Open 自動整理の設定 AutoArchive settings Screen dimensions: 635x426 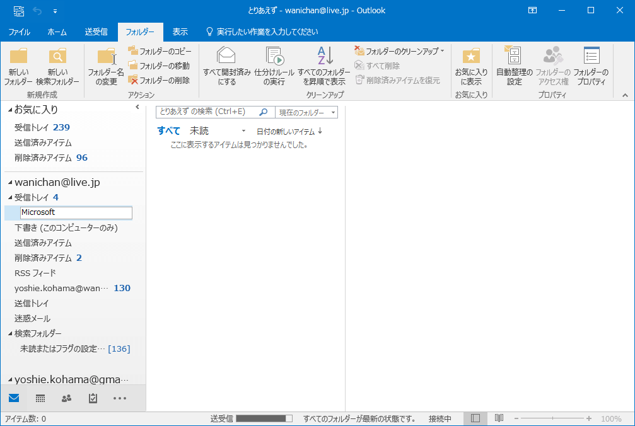pos(515,66)
